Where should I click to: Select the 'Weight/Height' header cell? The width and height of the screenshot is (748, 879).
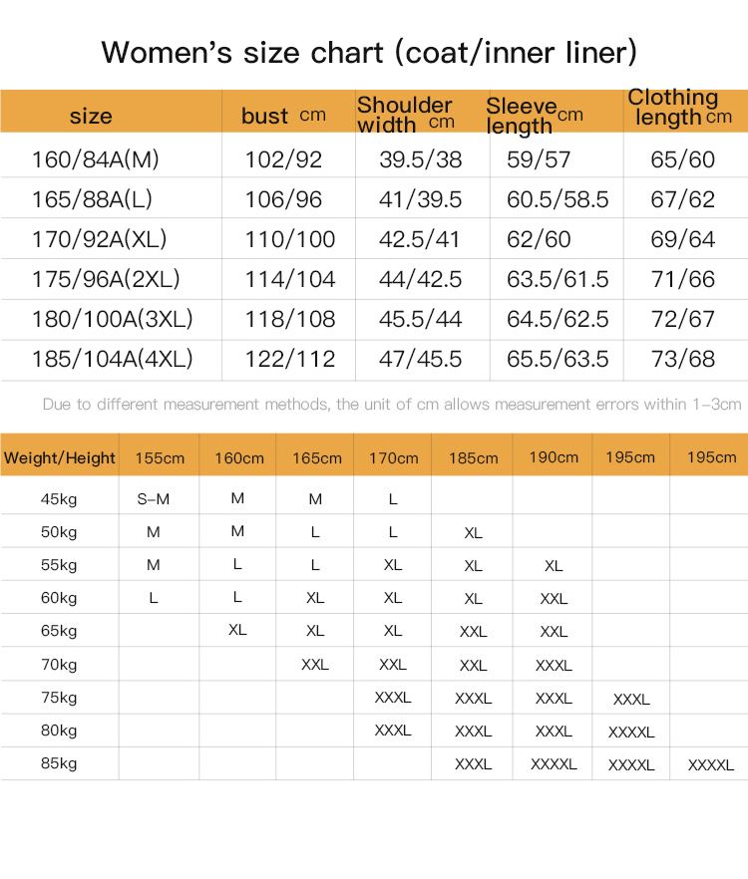coord(60,458)
